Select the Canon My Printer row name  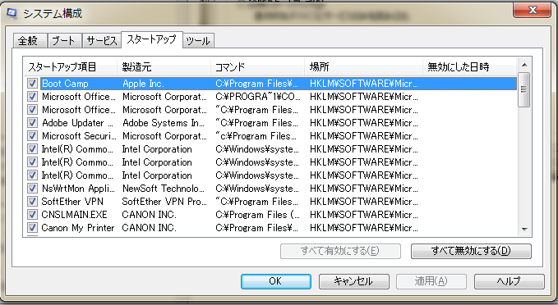pos(78,228)
